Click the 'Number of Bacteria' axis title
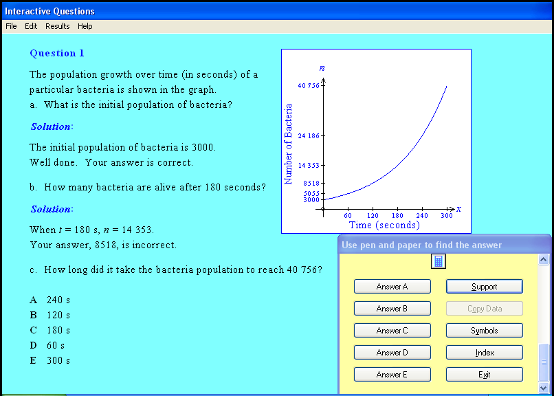The image size is (554, 396). pyautogui.click(x=288, y=144)
